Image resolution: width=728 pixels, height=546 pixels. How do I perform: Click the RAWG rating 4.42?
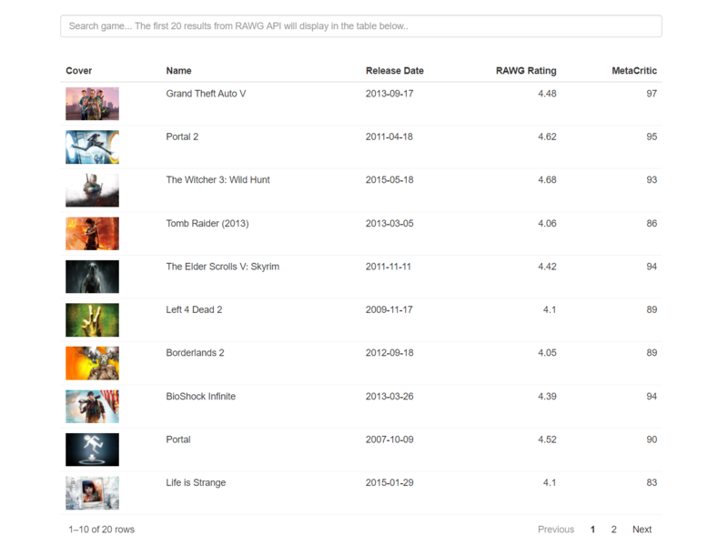pos(548,267)
